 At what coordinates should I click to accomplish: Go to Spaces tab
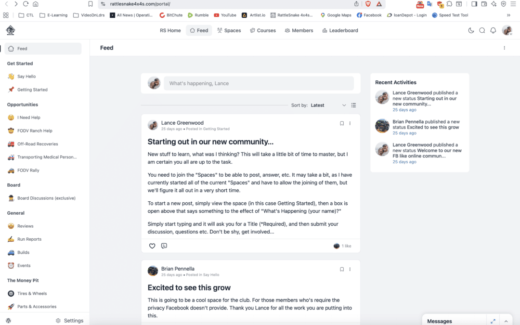click(x=229, y=30)
